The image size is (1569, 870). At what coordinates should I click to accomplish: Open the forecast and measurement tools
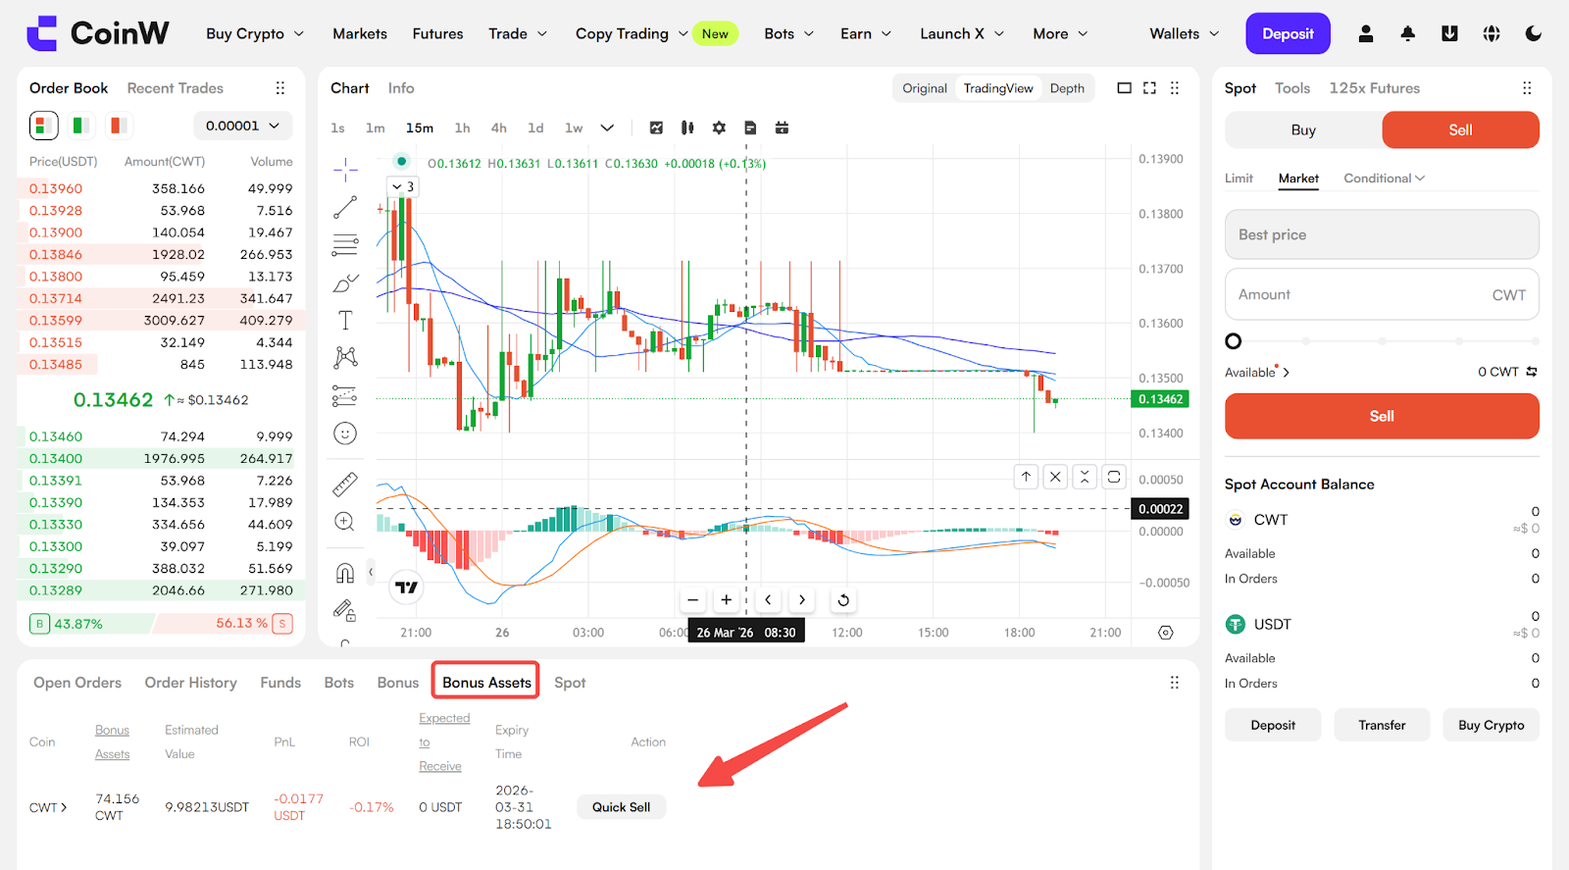[x=345, y=396]
